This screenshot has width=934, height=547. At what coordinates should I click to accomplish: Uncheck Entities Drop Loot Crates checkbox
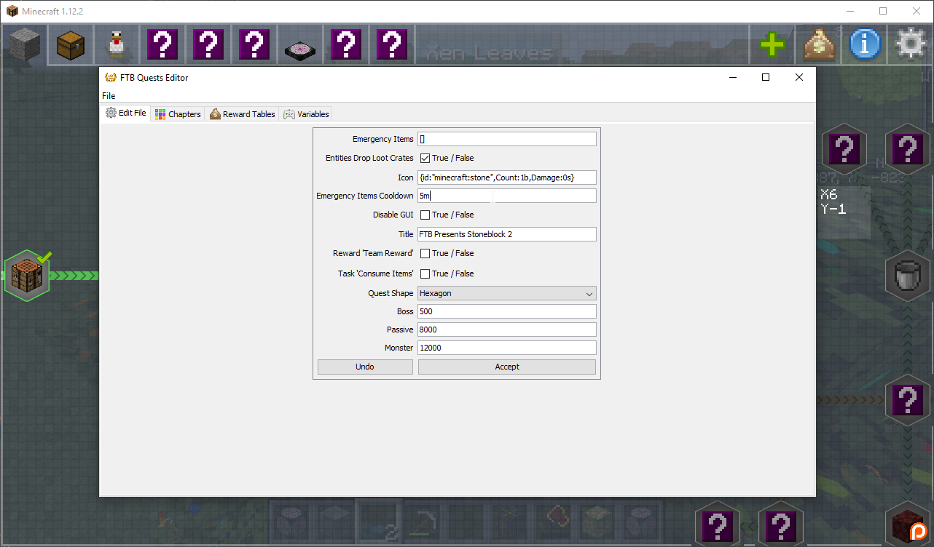pyautogui.click(x=425, y=158)
